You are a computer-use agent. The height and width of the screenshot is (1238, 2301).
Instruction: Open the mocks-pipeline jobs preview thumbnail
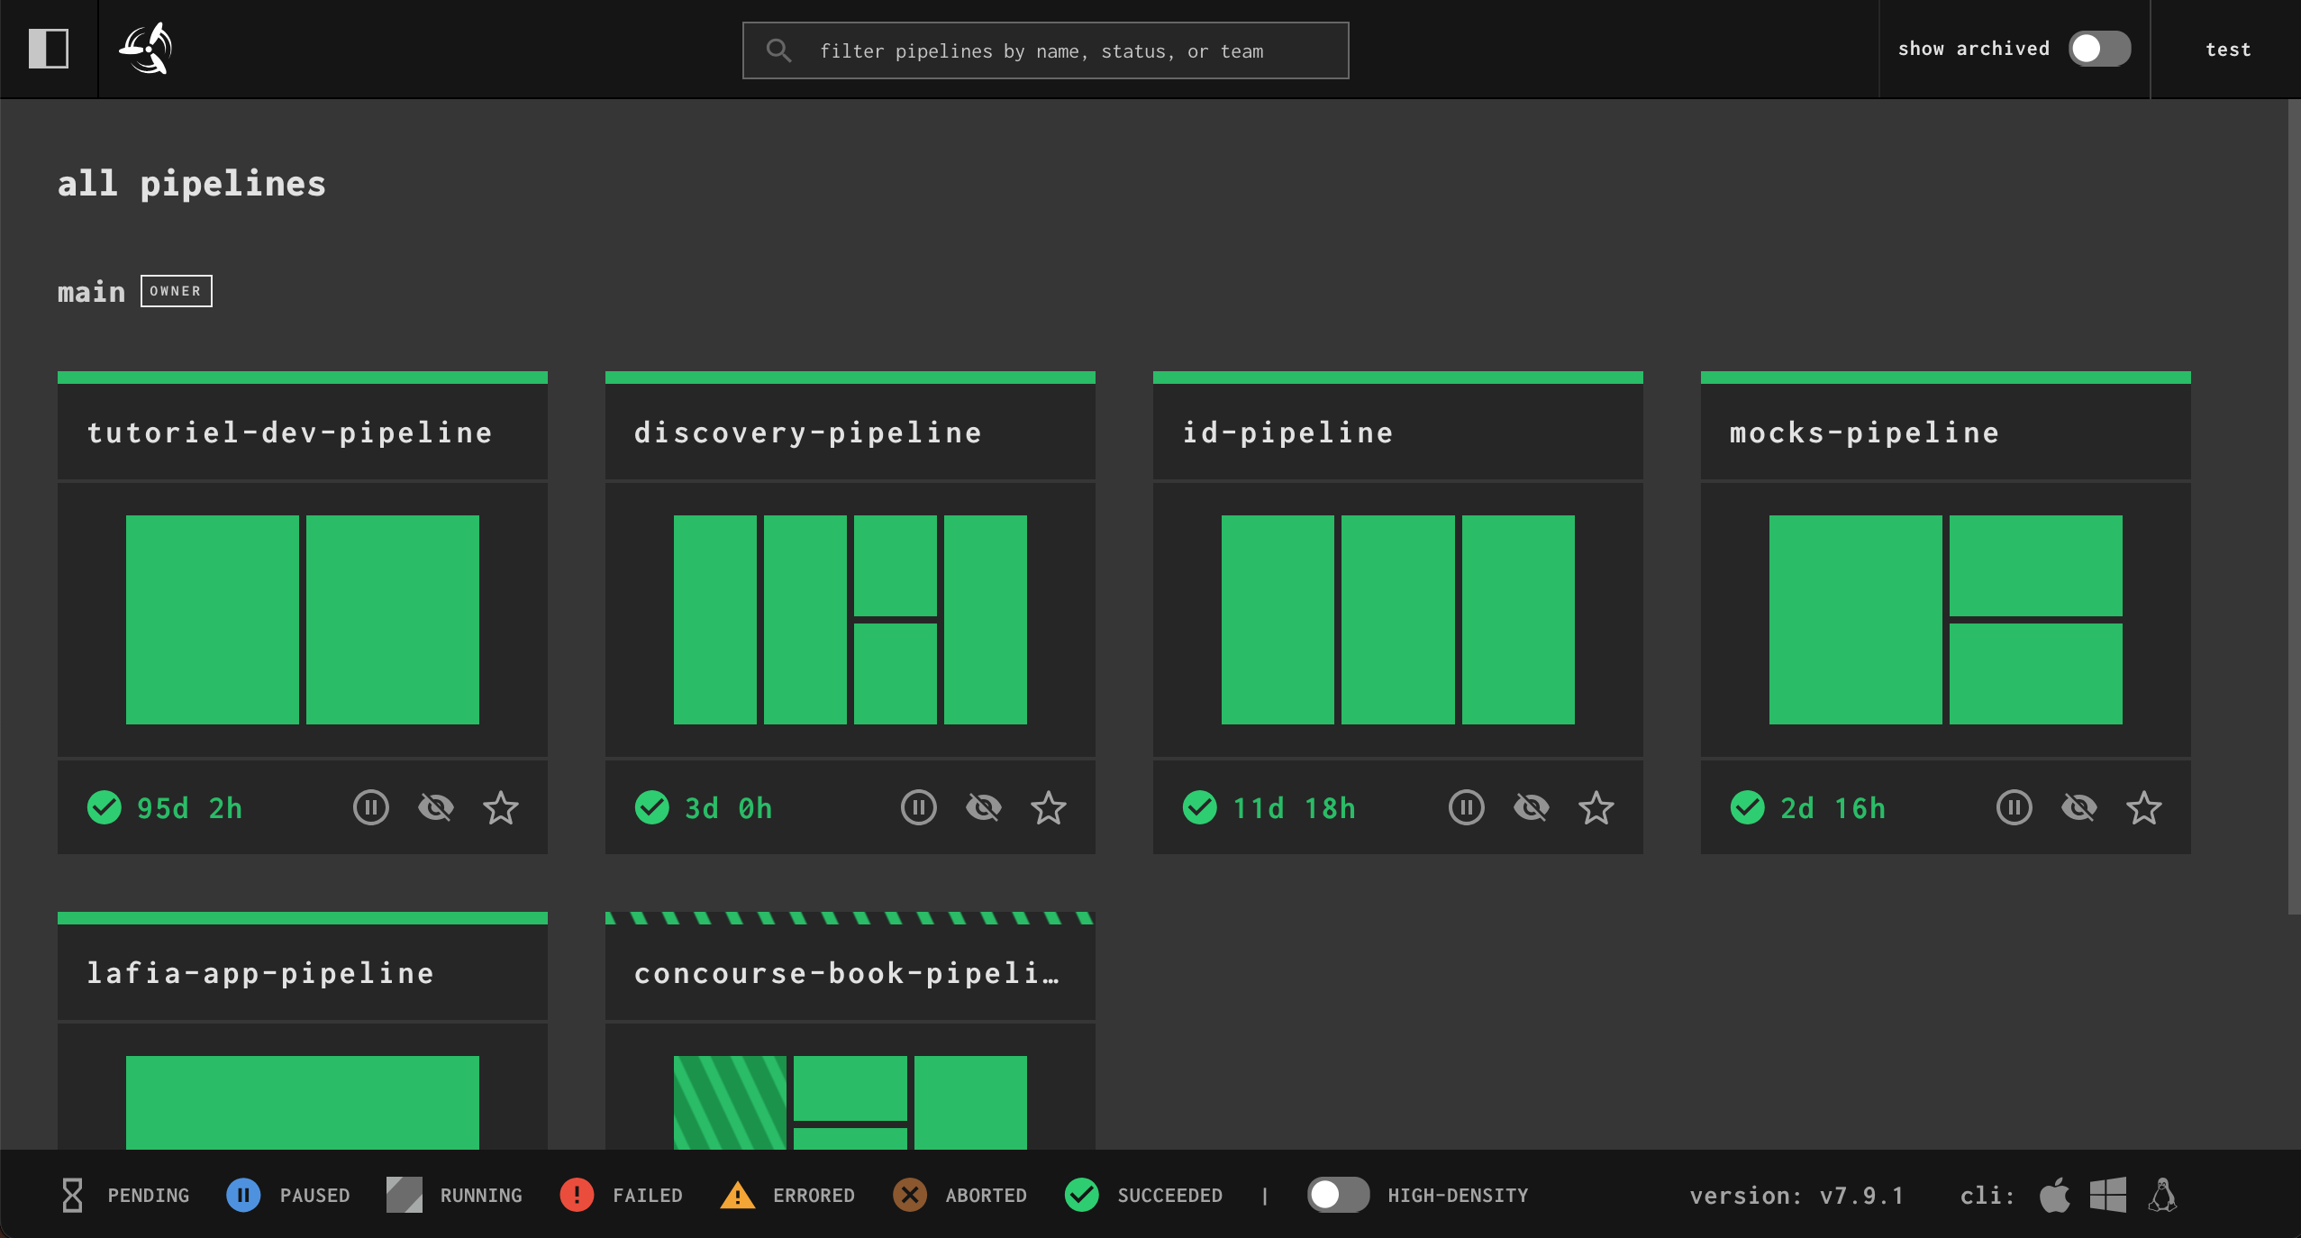pyautogui.click(x=1945, y=620)
